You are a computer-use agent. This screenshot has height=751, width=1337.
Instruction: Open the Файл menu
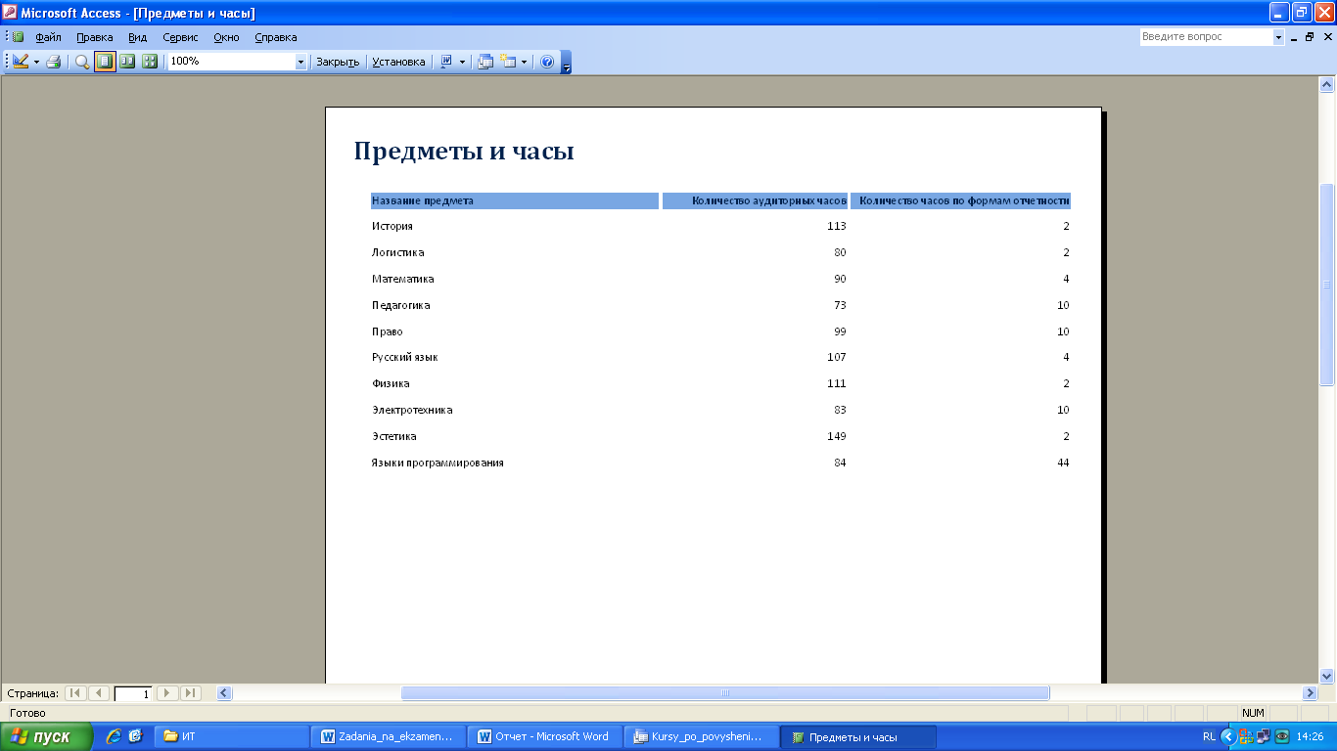click(x=48, y=37)
